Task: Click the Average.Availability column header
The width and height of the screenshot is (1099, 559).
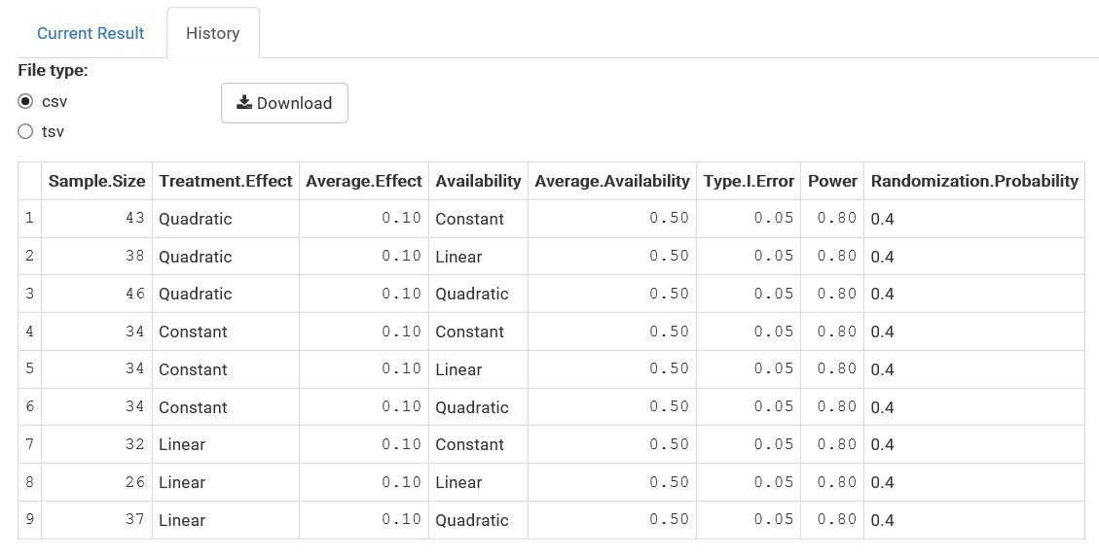Action: (612, 181)
